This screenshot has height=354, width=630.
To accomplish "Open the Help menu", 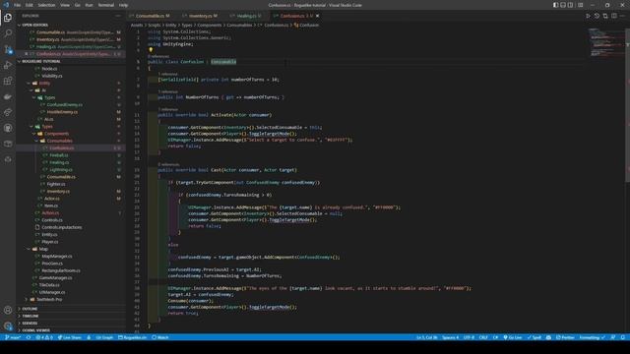I will coord(123,5).
